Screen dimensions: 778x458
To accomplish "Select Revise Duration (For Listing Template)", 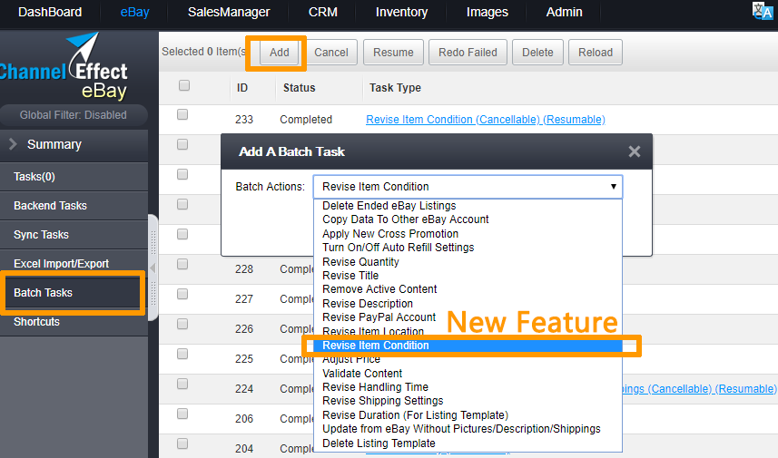I will (468, 414).
